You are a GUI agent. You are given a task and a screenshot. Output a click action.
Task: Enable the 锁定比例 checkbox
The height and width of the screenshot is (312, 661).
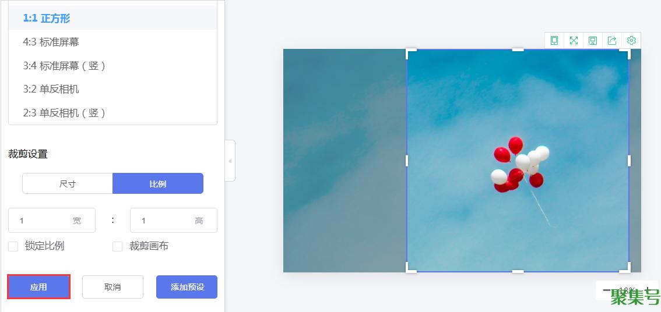[13, 247]
